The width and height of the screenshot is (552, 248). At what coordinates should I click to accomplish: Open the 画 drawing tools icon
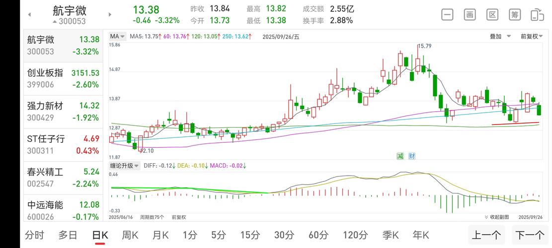(470, 14)
